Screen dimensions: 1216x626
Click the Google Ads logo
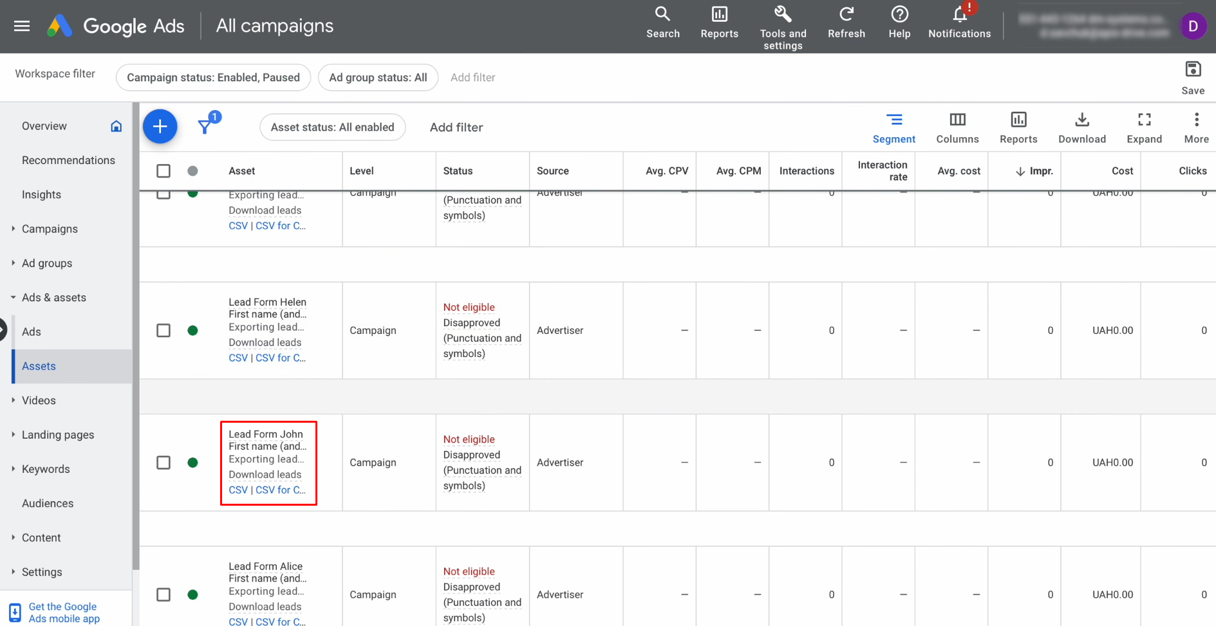(116, 26)
